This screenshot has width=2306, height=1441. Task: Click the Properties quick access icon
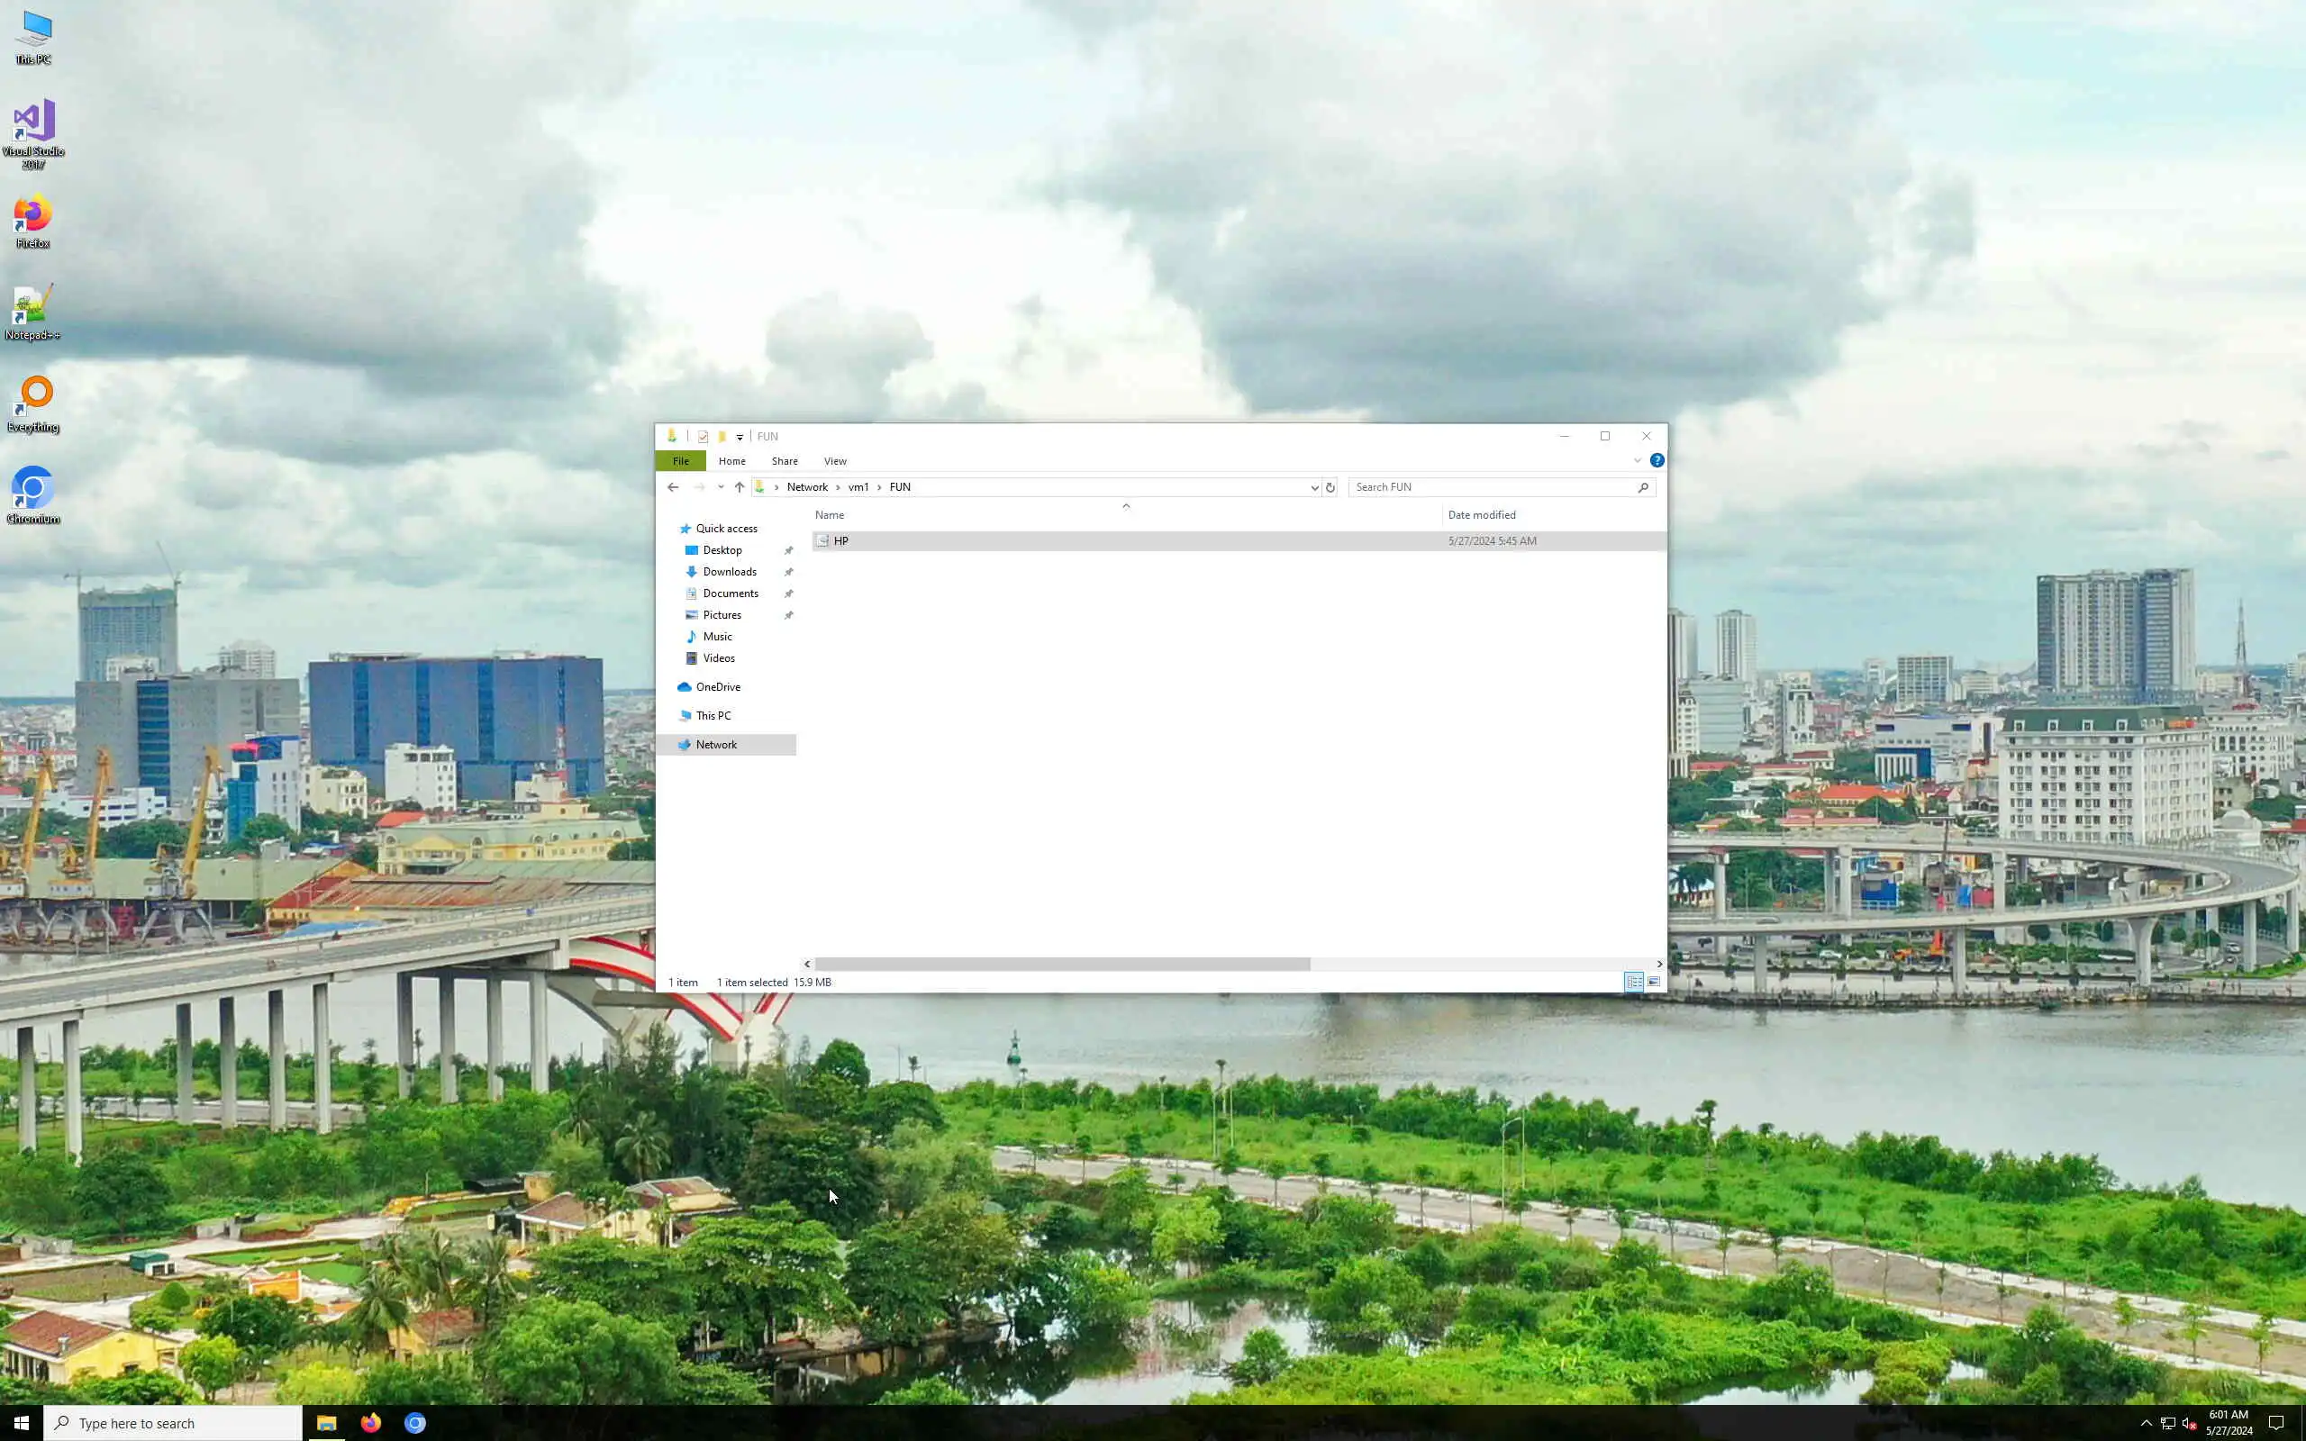(704, 437)
